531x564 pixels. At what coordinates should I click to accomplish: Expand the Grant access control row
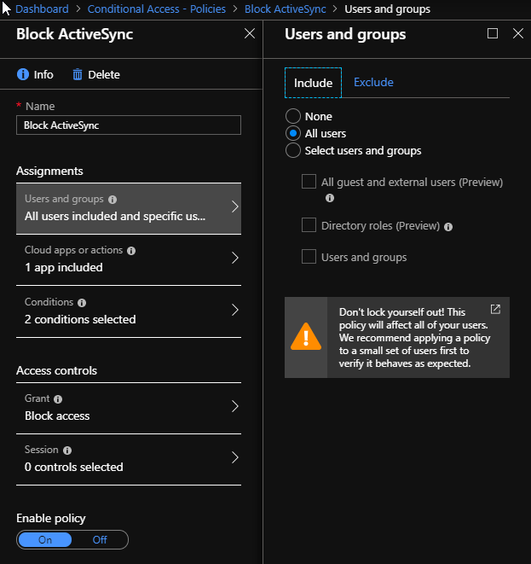tap(129, 408)
